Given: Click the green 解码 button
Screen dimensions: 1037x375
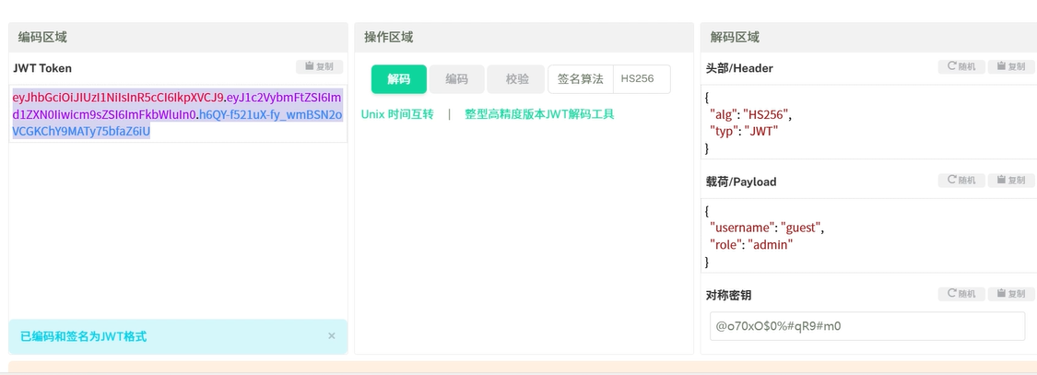Looking at the screenshot, I should (x=398, y=79).
